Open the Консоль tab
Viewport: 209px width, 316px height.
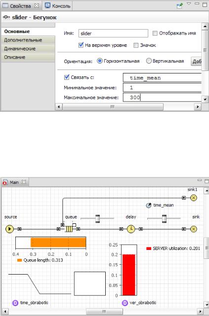(x=58, y=6)
